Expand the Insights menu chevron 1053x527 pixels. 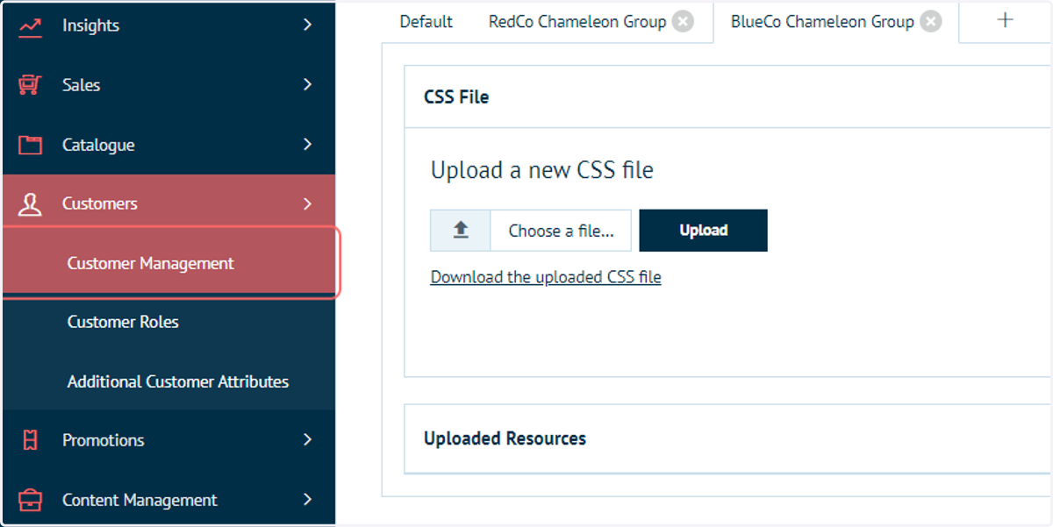pos(307,25)
